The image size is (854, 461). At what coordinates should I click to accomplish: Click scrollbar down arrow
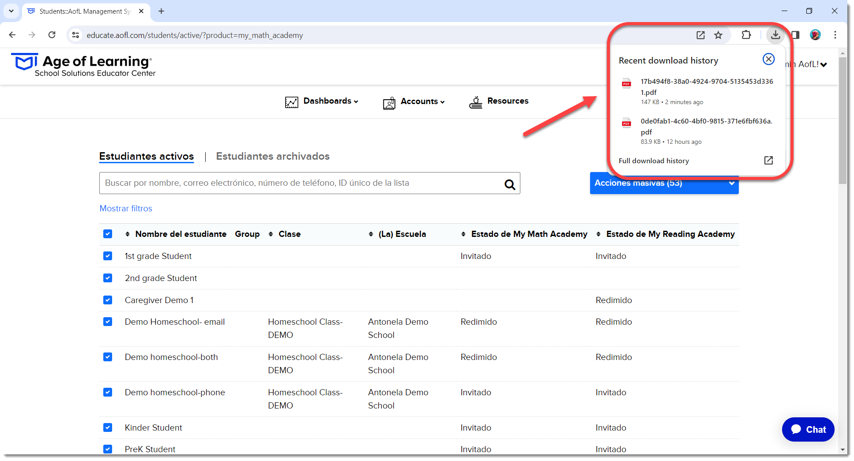click(x=843, y=450)
